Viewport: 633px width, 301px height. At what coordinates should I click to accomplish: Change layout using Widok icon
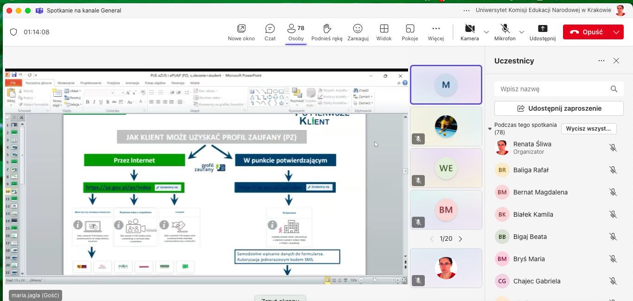[x=384, y=32]
